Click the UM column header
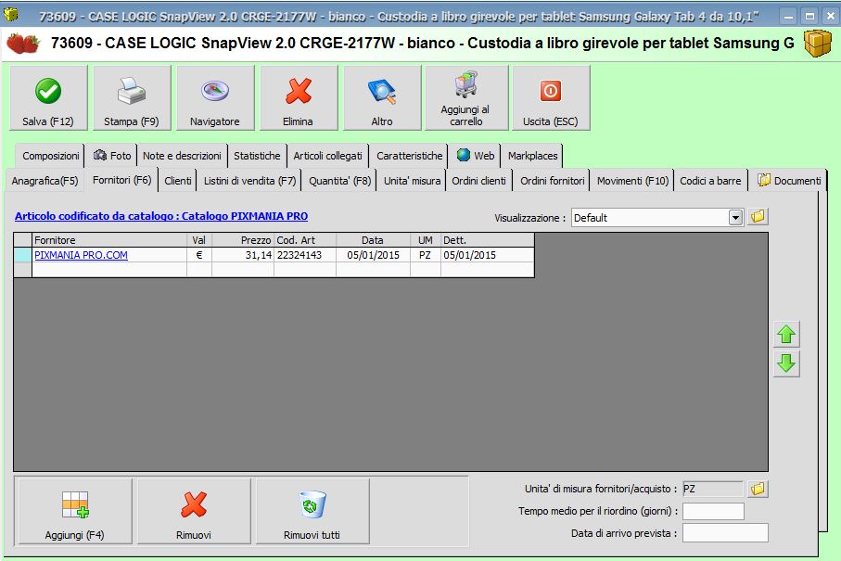 (x=426, y=240)
